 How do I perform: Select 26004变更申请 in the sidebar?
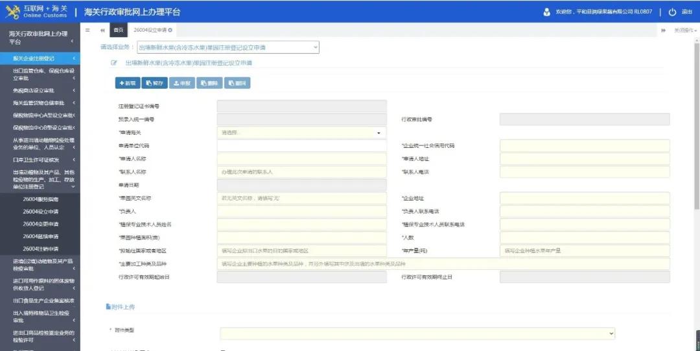[x=40, y=224]
